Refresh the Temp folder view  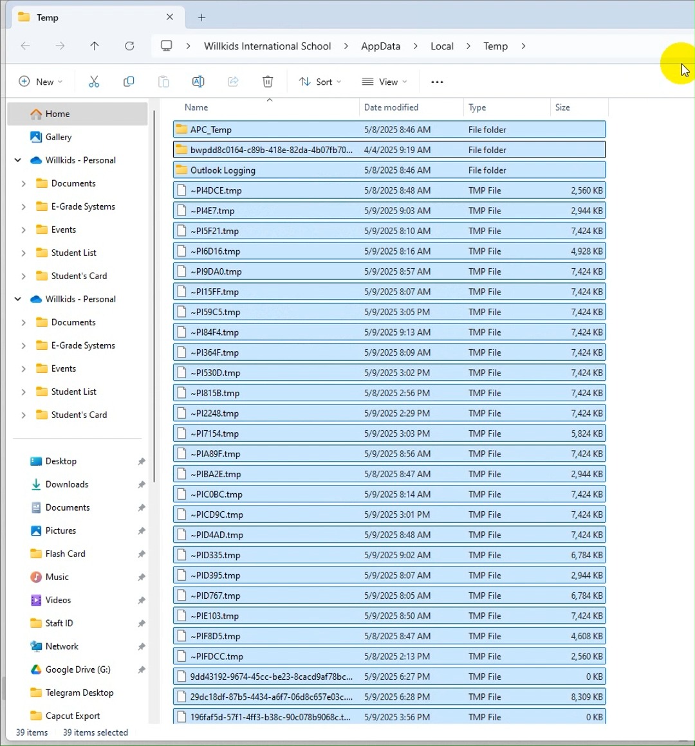(129, 46)
